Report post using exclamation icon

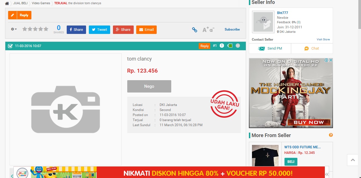click(x=222, y=46)
